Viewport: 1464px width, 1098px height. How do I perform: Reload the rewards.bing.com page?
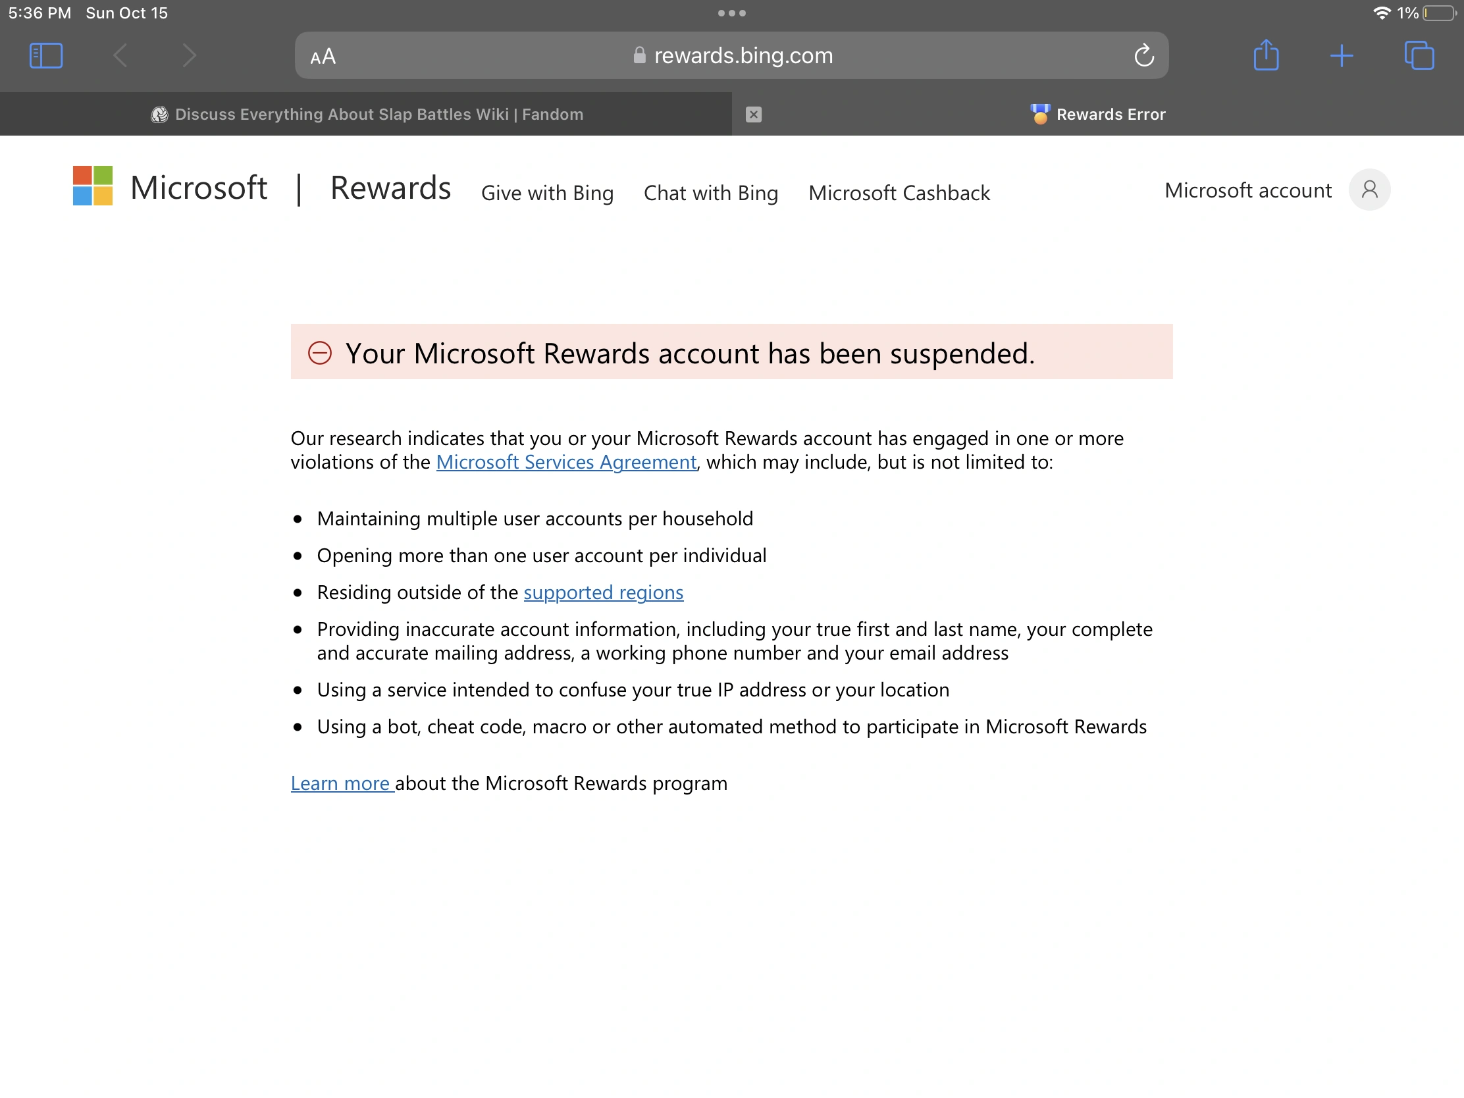1144,55
